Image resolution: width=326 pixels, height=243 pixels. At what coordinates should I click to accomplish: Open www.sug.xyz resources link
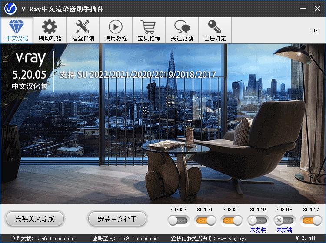[232, 238]
